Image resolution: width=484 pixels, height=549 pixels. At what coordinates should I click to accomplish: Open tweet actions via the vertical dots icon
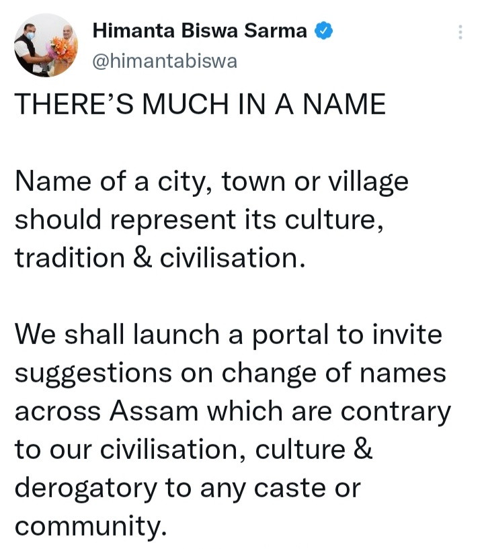[460, 32]
